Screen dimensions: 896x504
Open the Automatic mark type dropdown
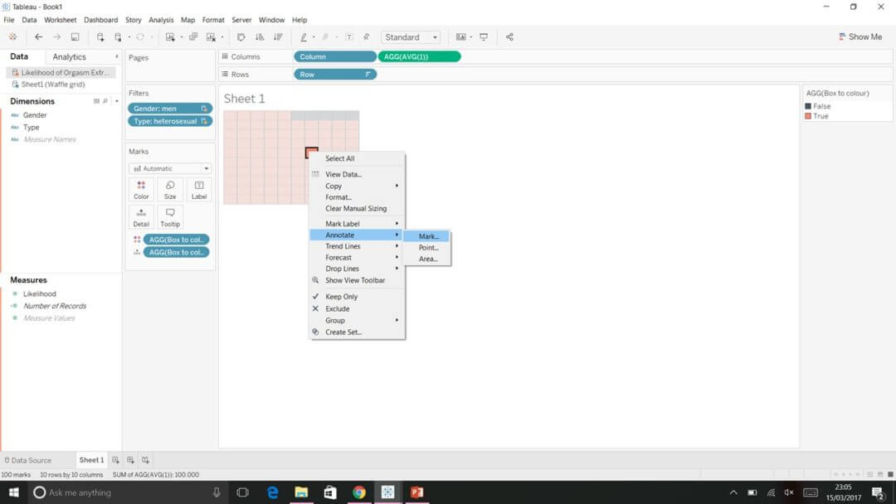tap(169, 167)
